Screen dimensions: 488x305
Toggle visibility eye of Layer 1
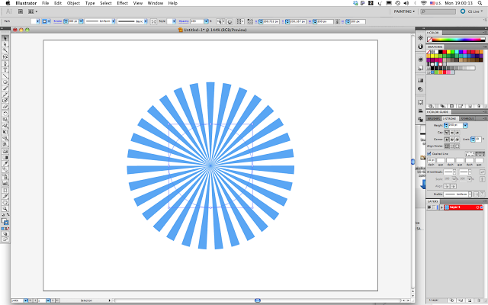click(x=429, y=207)
